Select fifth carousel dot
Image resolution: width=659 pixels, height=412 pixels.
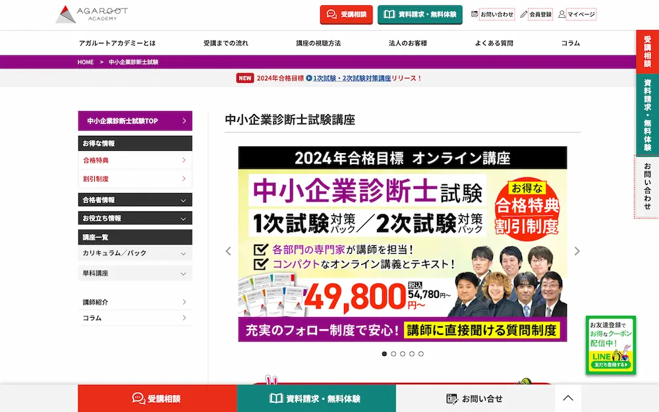[x=421, y=354]
